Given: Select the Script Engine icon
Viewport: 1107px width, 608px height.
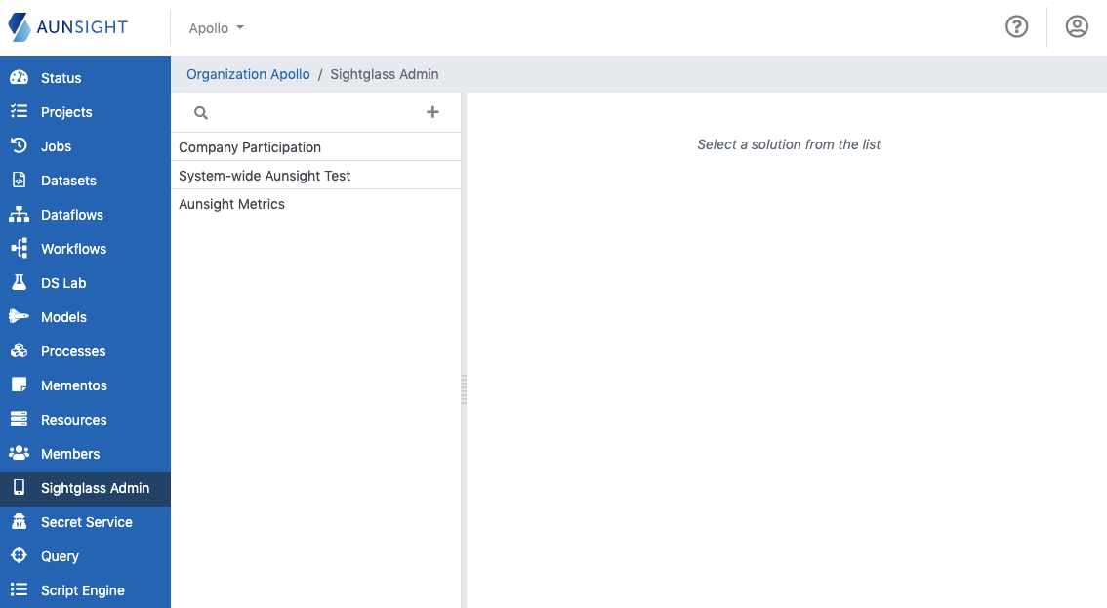Looking at the screenshot, I should point(21,589).
